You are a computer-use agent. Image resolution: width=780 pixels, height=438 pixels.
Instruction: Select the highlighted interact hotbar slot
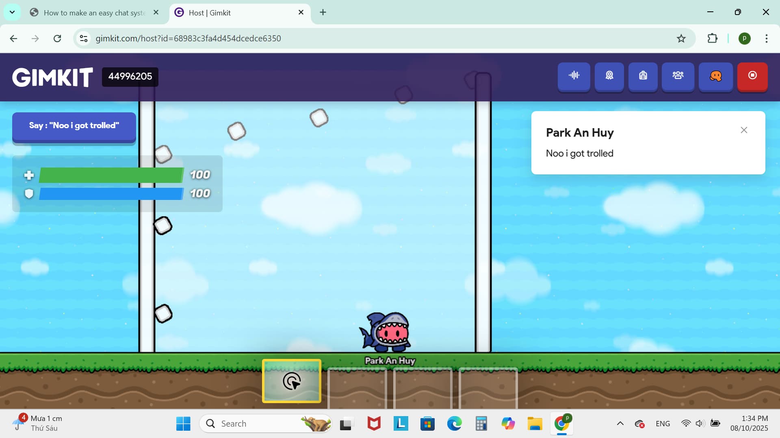[292, 381]
